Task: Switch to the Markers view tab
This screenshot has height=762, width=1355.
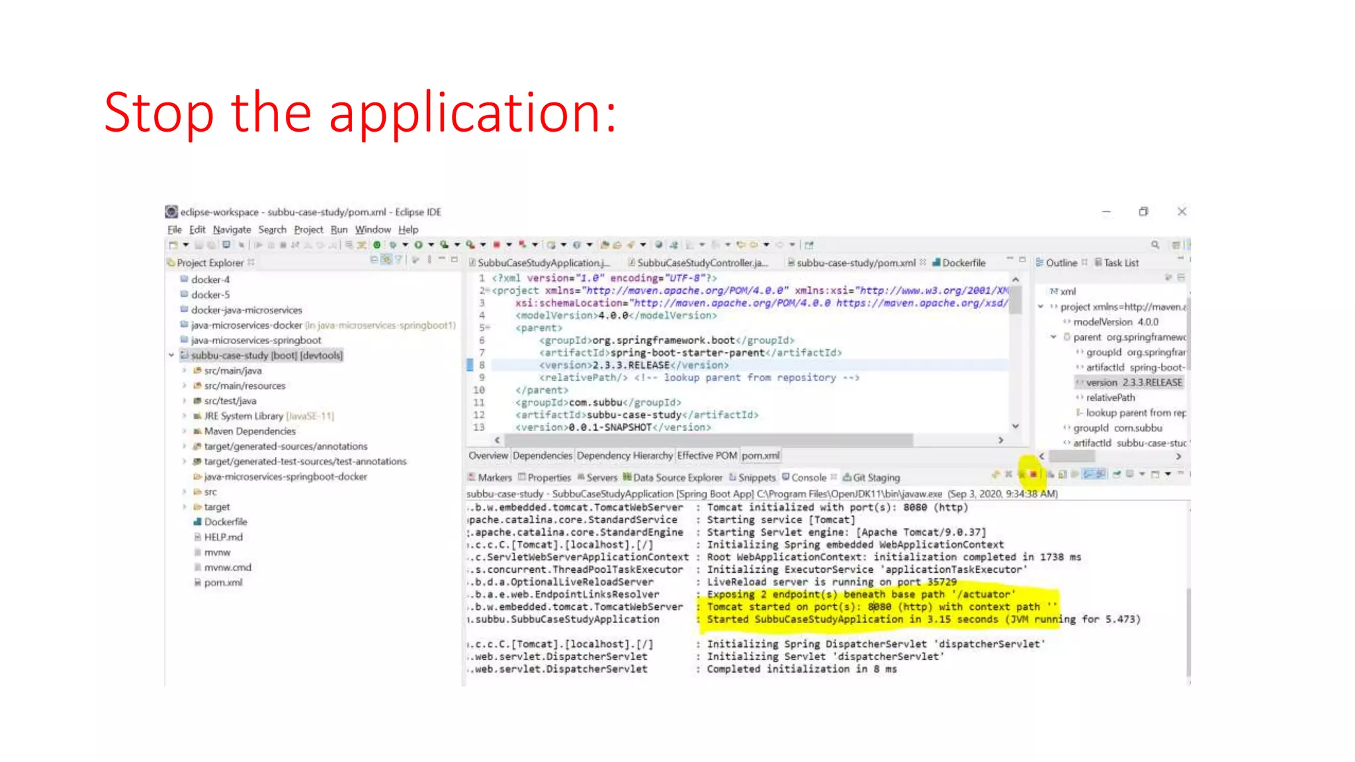Action: (490, 478)
